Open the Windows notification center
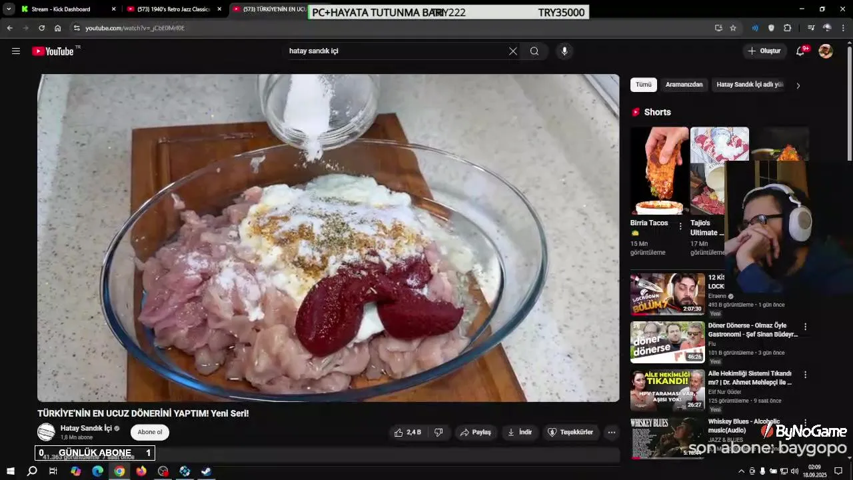Screen dimensions: 853x480 pyautogui.click(x=838, y=471)
